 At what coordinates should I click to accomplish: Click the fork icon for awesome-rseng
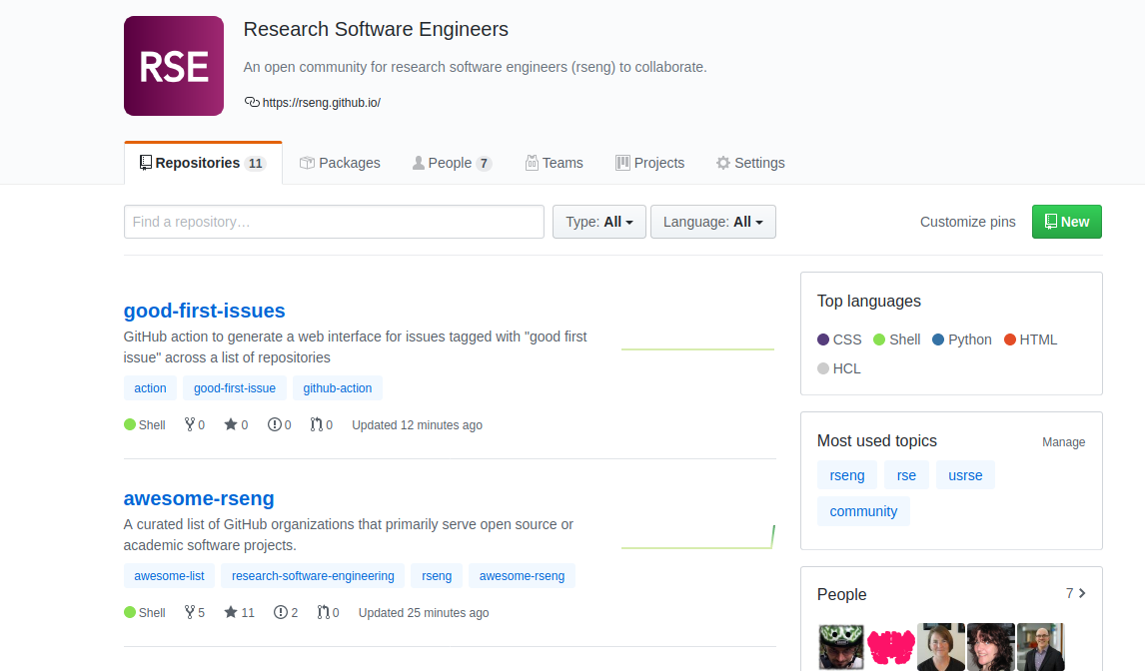pos(190,612)
